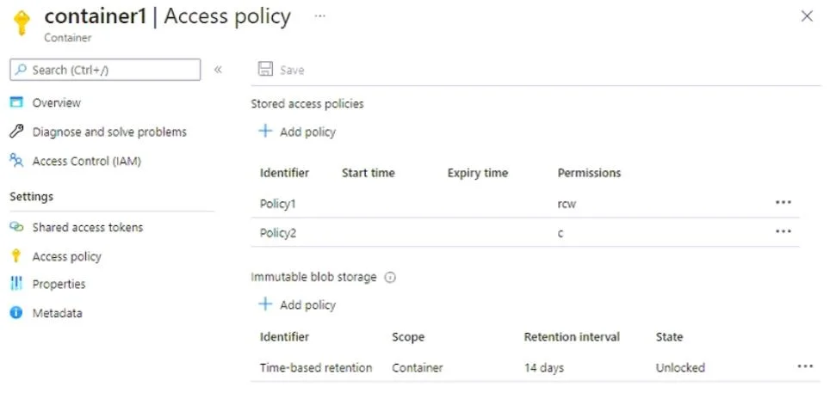Select the Policy1 row identifier

pos(277,204)
